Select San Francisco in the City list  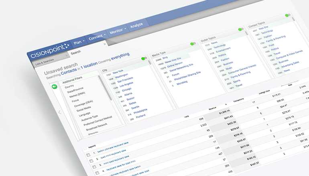(125, 80)
